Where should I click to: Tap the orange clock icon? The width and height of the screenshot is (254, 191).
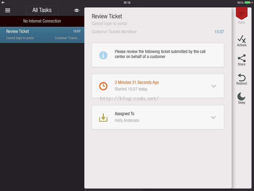tap(103, 86)
